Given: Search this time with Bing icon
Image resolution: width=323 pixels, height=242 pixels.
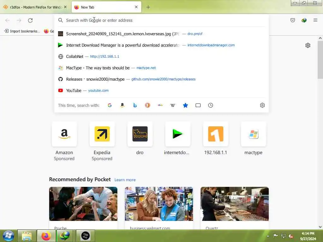Looking at the screenshot, I should tap(135, 105).
